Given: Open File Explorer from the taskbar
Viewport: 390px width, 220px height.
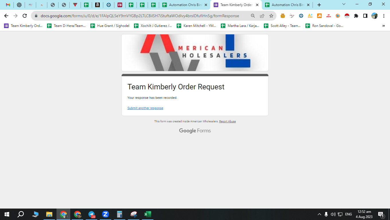Looking at the screenshot, I should pyautogui.click(x=49, y=214).
